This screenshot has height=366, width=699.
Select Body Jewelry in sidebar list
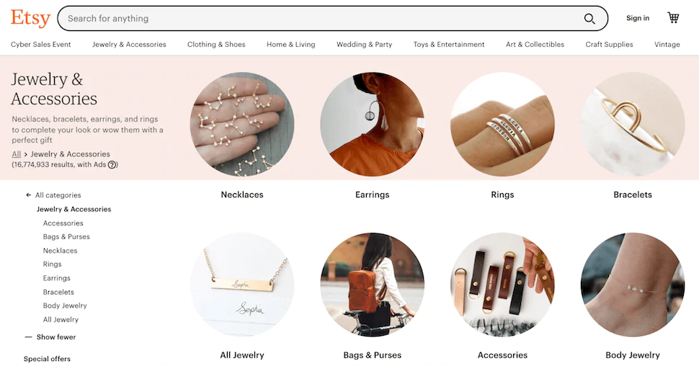[65, 305]
